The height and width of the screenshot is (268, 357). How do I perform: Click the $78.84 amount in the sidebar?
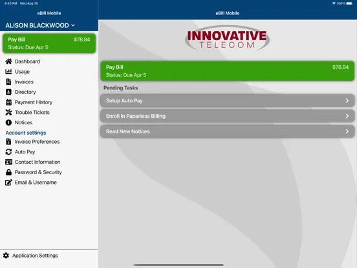point(82,39)
